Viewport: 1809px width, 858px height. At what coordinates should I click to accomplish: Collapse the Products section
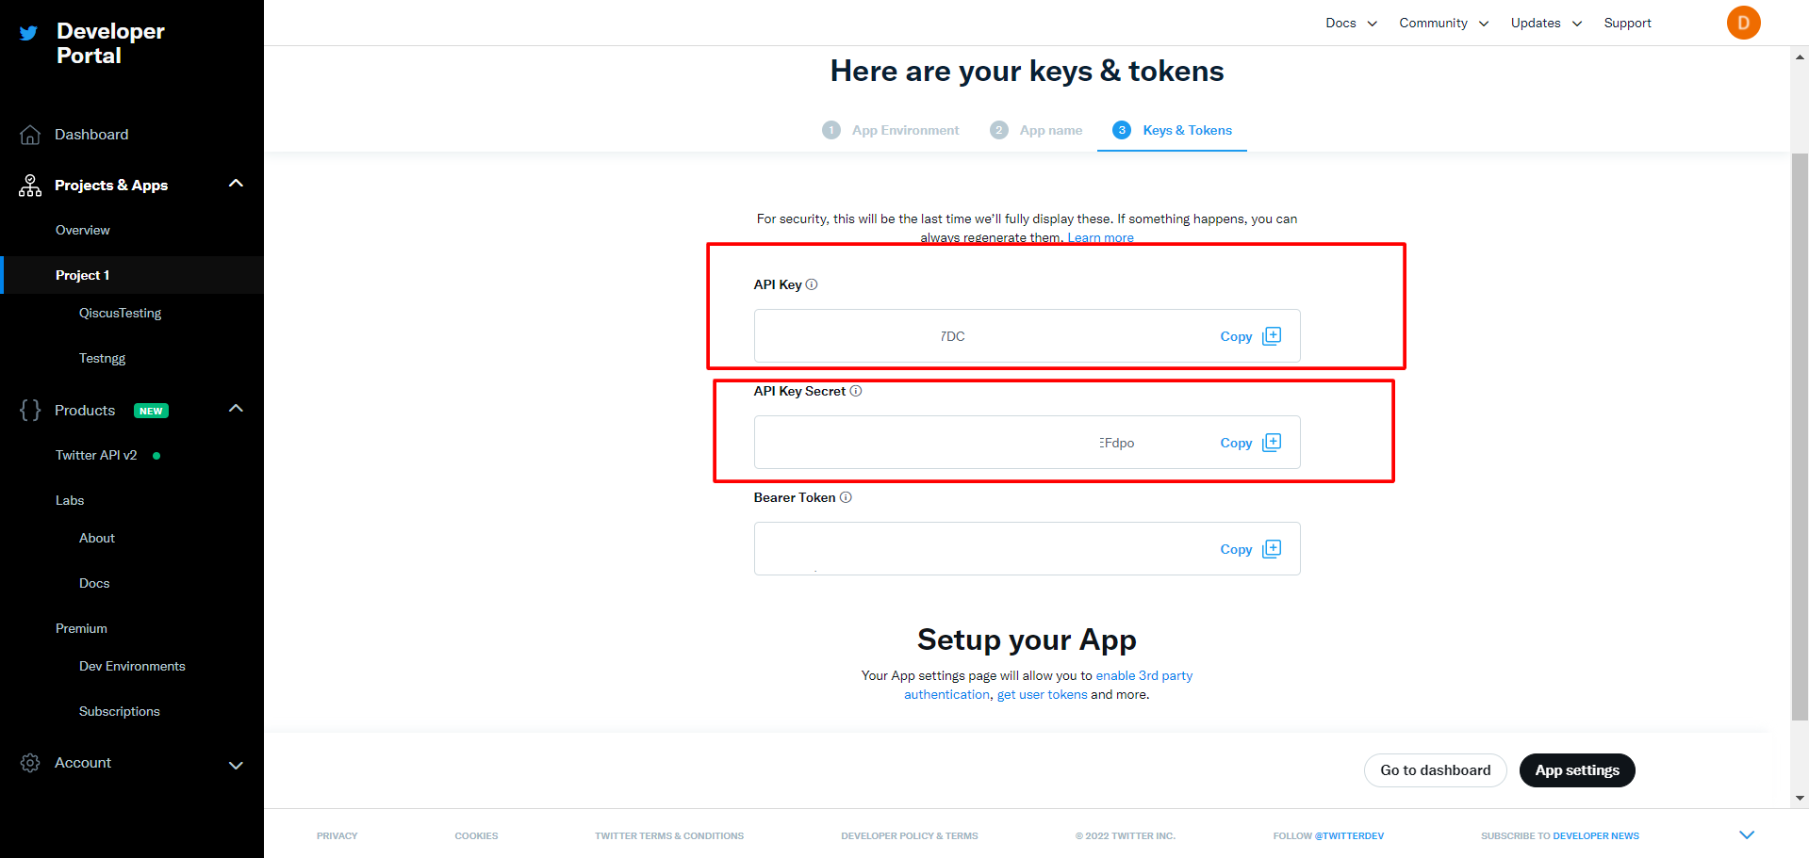coord(236,409)
